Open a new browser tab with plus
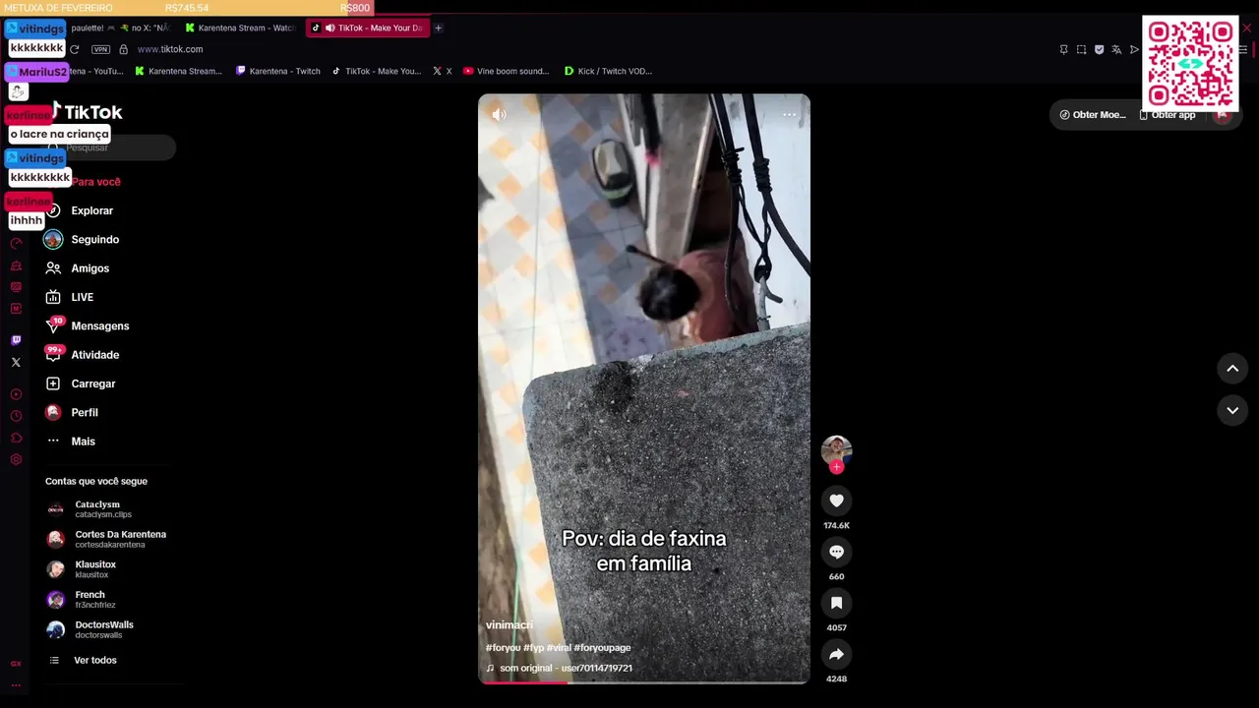Viewport: 1259px width, 708px height. point(438,28)
